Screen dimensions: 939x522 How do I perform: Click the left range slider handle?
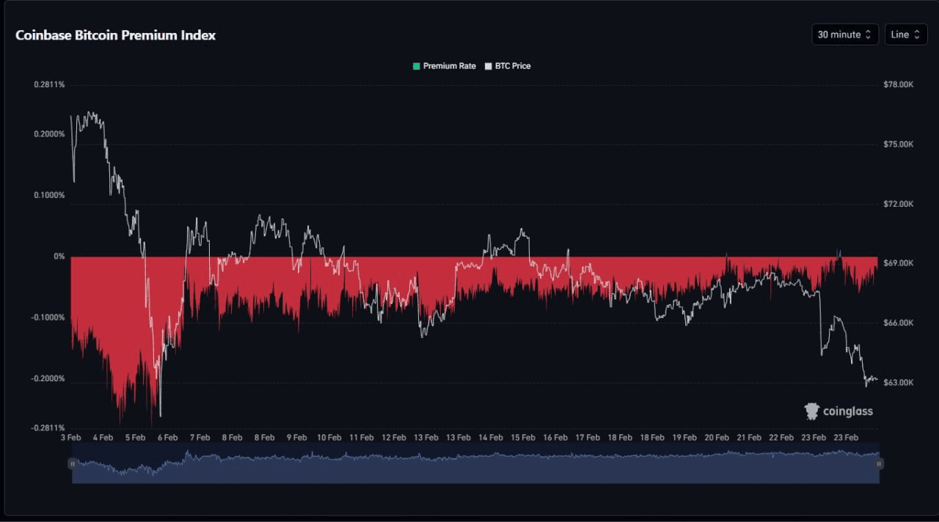(x=72, y=463)
